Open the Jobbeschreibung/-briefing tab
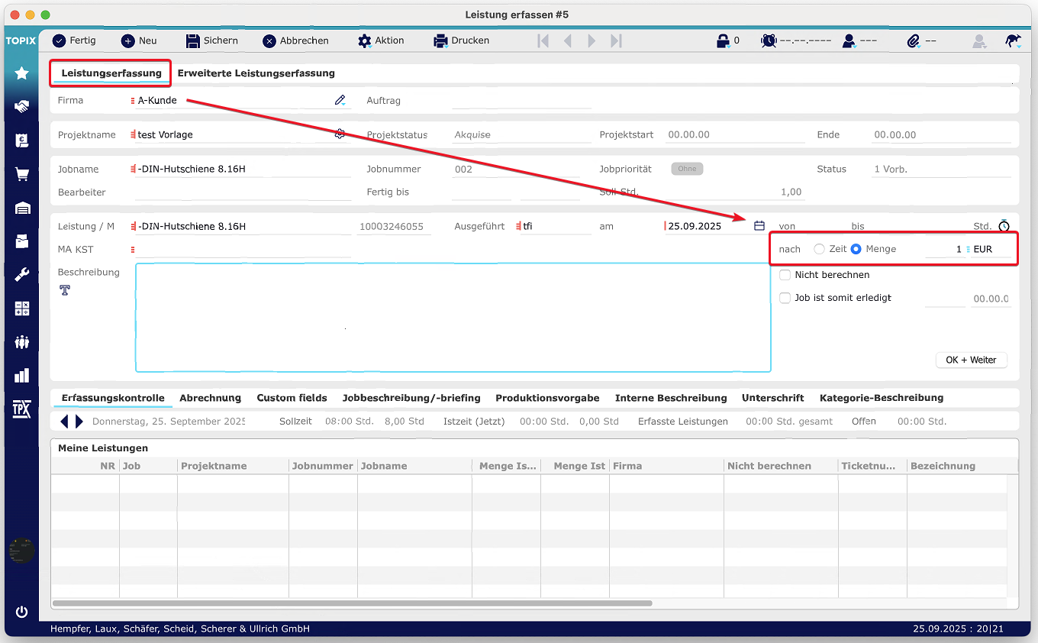This screenshot has height=643, width=1038. [411, 398]
